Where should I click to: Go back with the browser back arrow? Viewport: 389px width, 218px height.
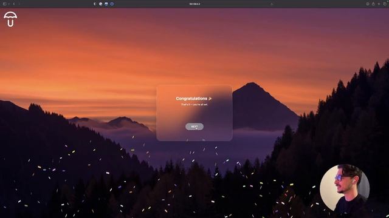pos(14,4)
